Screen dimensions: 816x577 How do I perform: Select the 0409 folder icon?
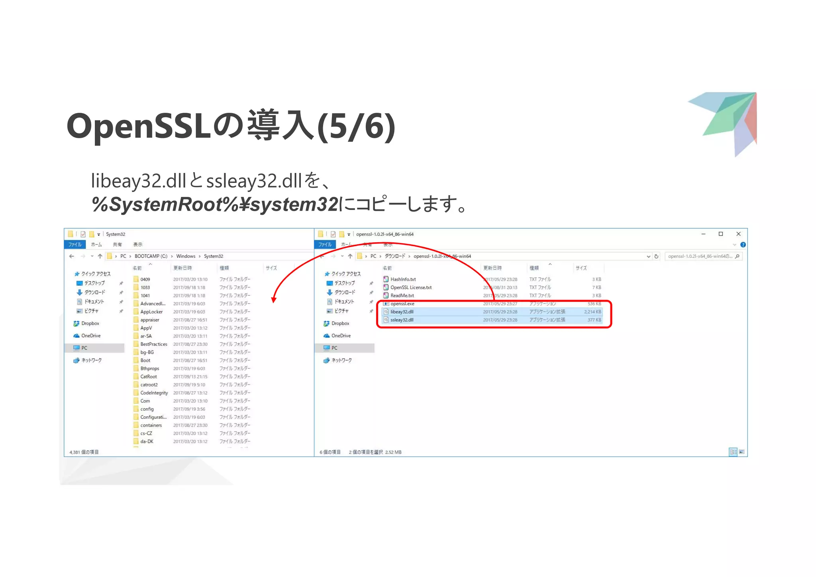[136, 279]
